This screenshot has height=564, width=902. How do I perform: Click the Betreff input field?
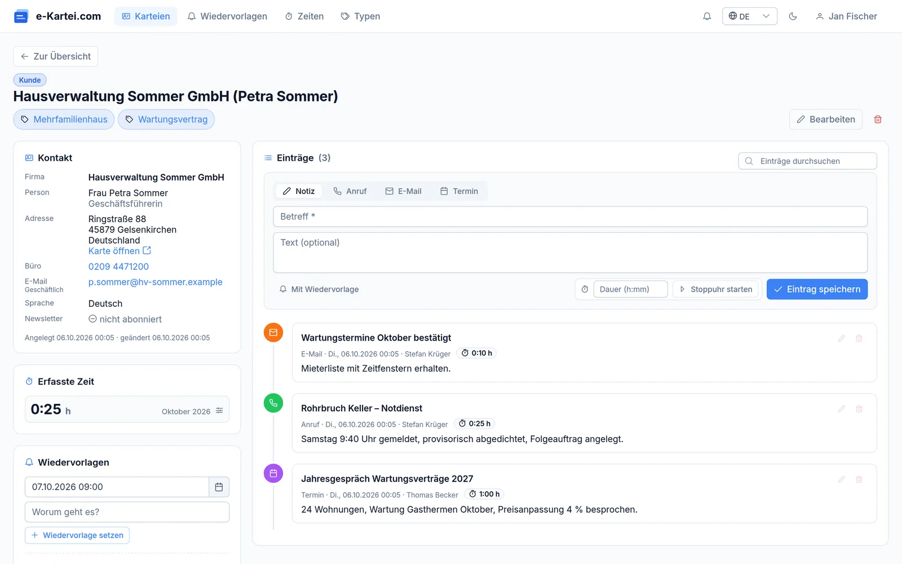point(571,217)
